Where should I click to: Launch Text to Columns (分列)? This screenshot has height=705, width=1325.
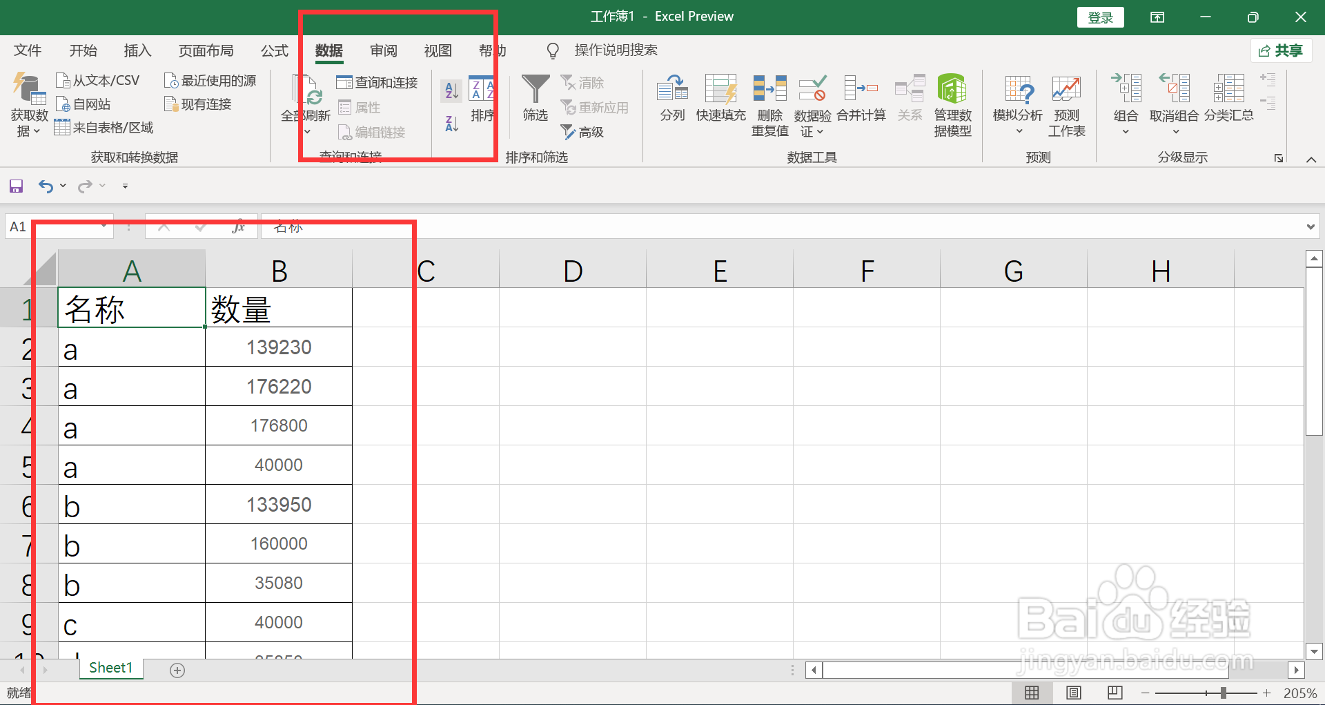coord(672,98)
